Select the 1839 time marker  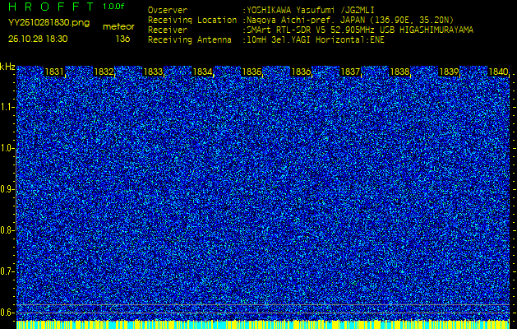pos(449,72)
